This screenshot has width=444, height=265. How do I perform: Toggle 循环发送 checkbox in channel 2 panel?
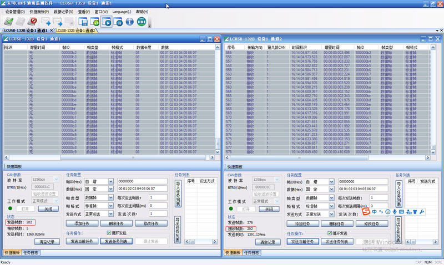pos(331,233)
